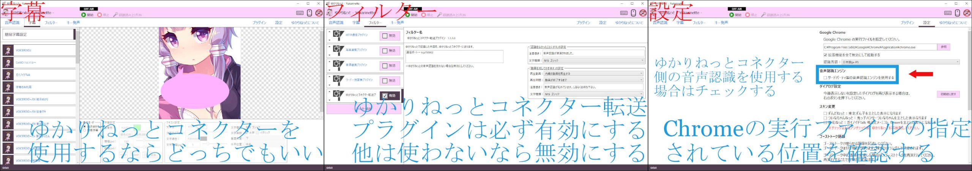Click the keyboard icon in the フィルター window

tap(624, 13)
